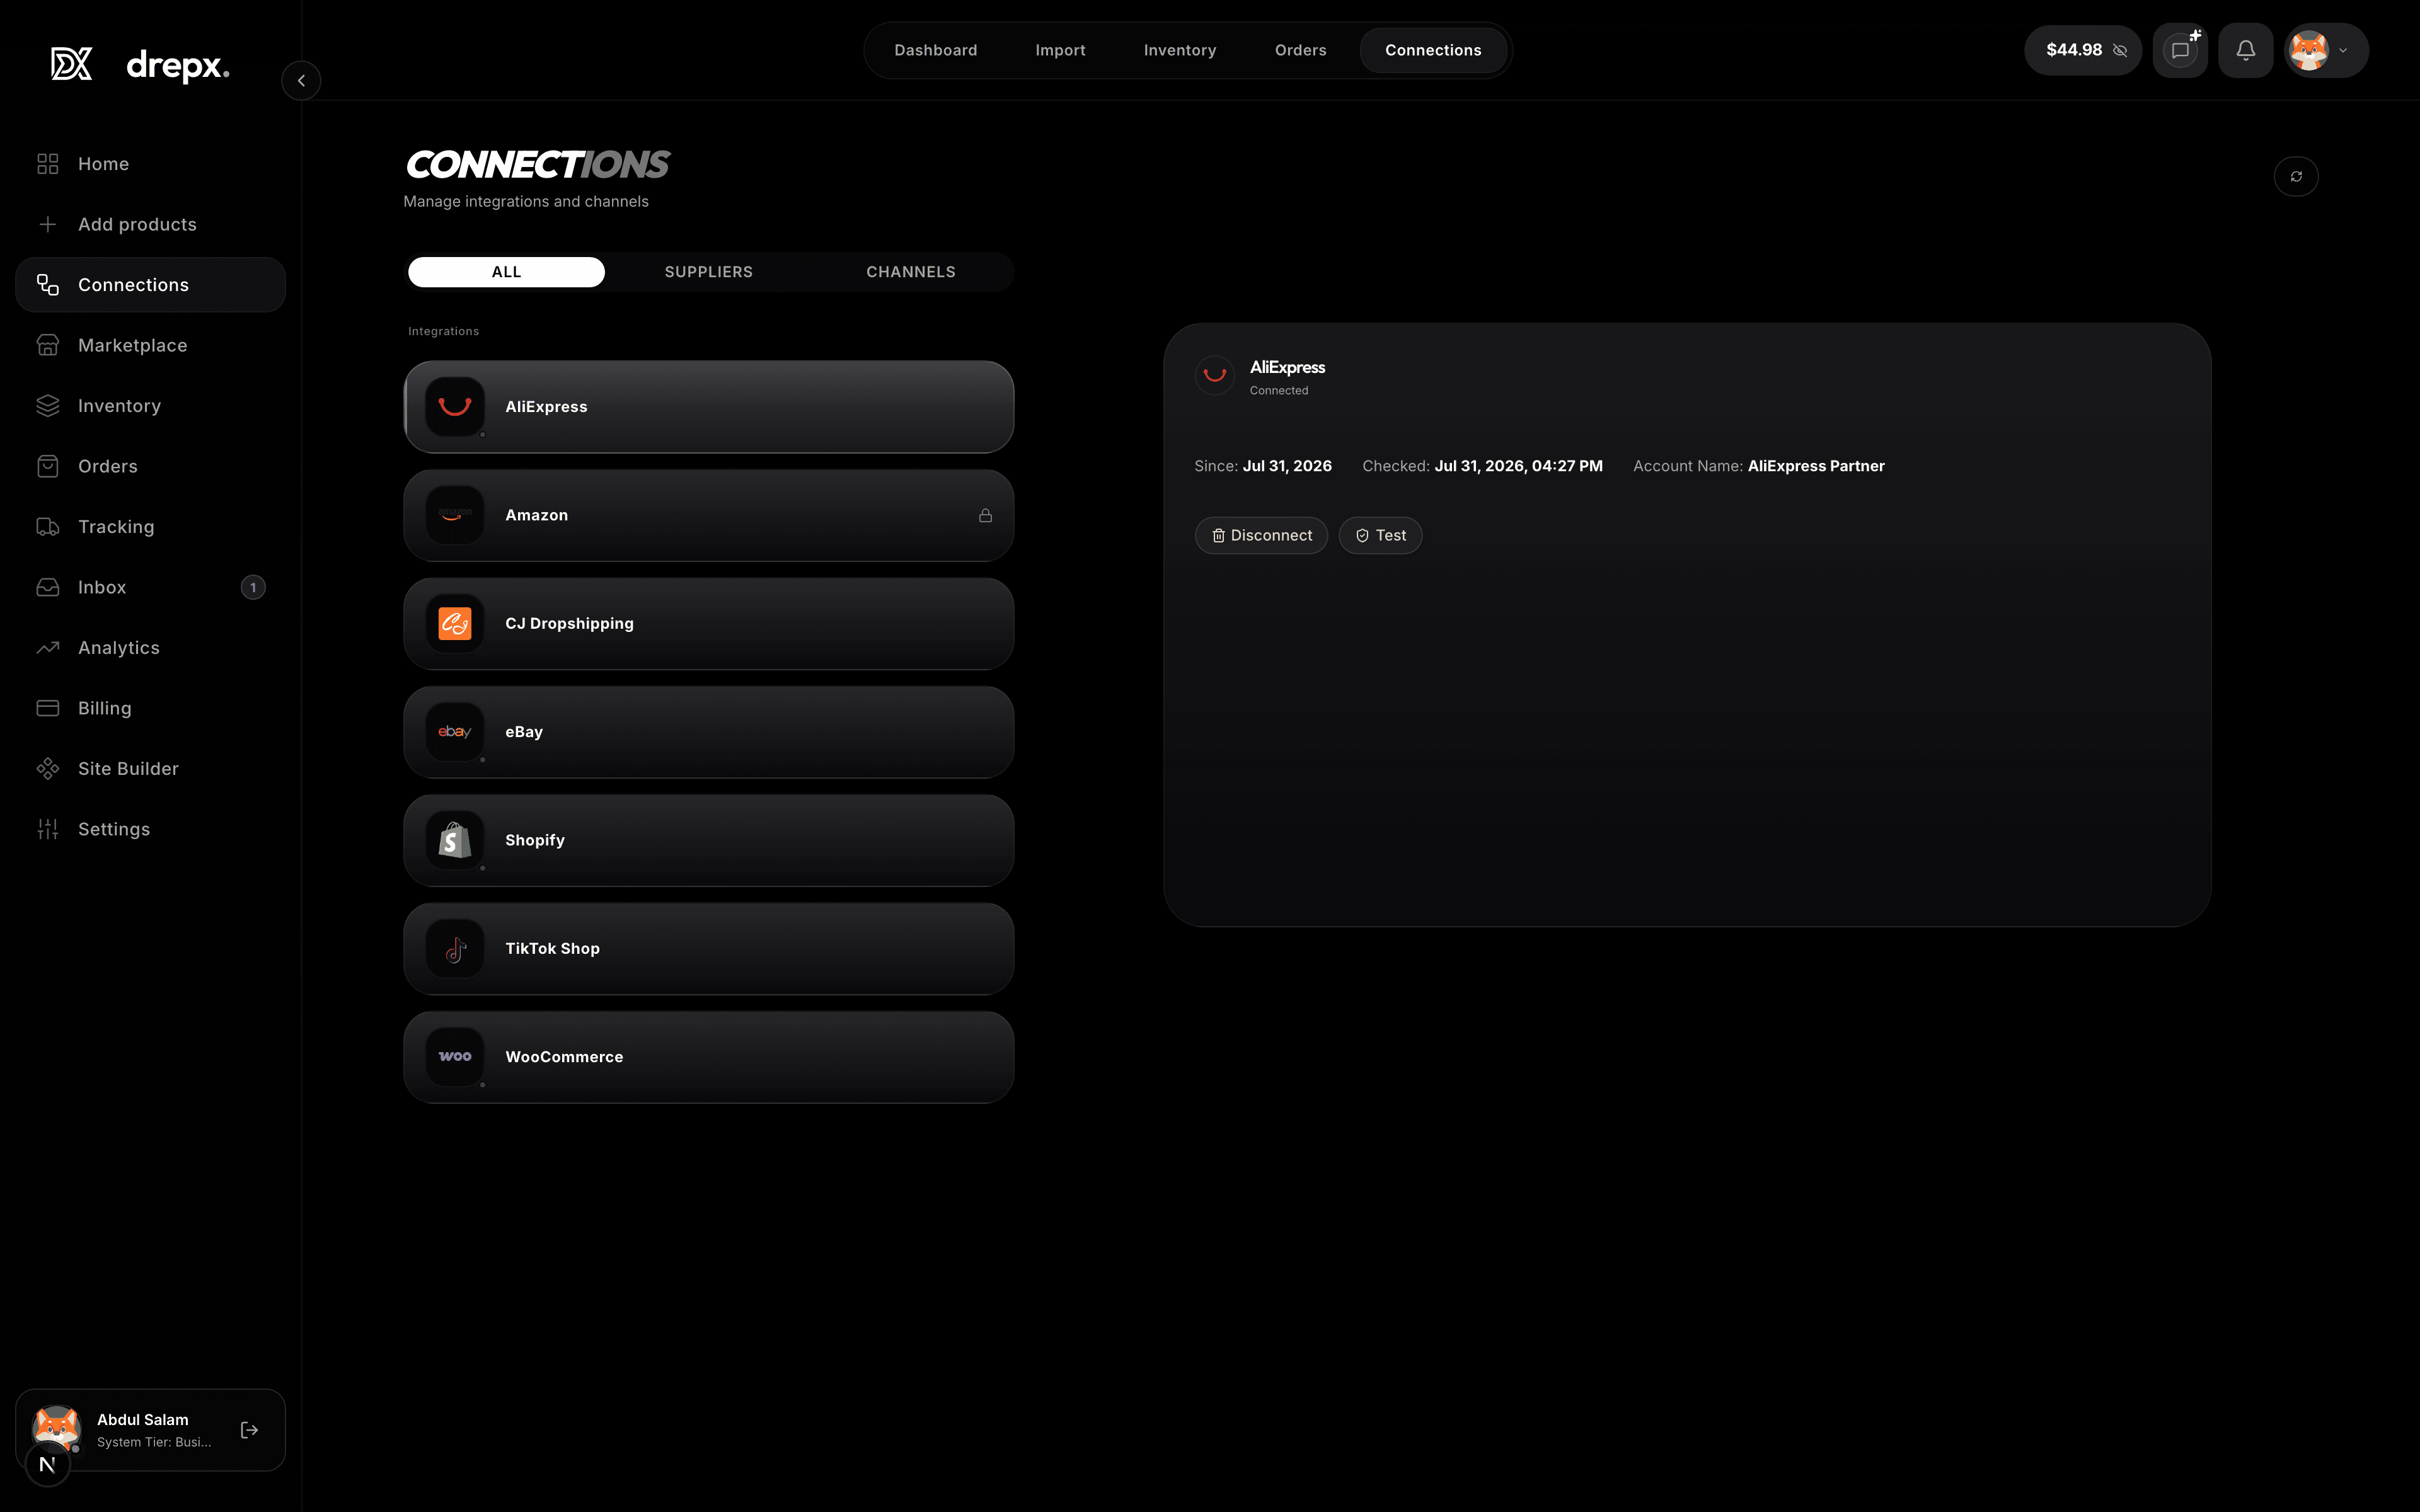Click the Shopify bag logo
The image size is (2420, 1512).
(x=455, y=840)
